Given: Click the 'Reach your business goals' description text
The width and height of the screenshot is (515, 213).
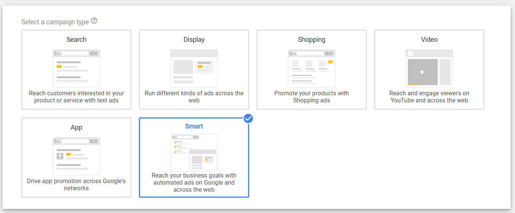Looking at the screenshot, I should (194, 182).
